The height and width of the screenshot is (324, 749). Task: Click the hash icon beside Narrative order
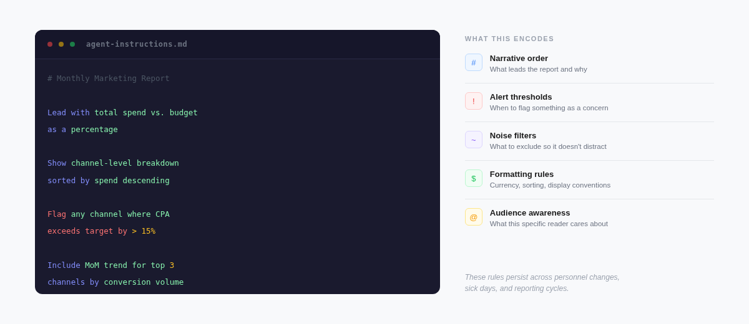pyautogui.click(x=474, y=62)
